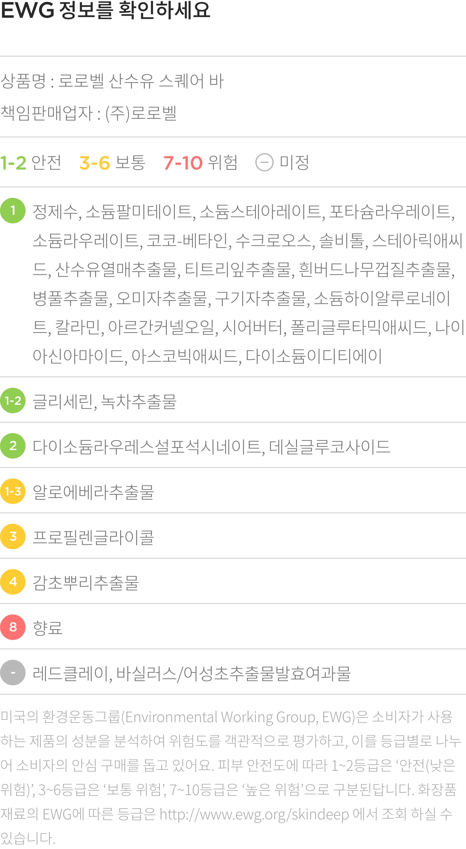Click the 프로필렌글라이콜 ingredient
The width and height of the screenshot is (466, 849).
(x=93, y=537)
